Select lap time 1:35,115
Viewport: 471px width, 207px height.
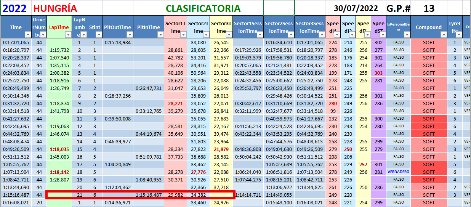click(x=59, y=65)
